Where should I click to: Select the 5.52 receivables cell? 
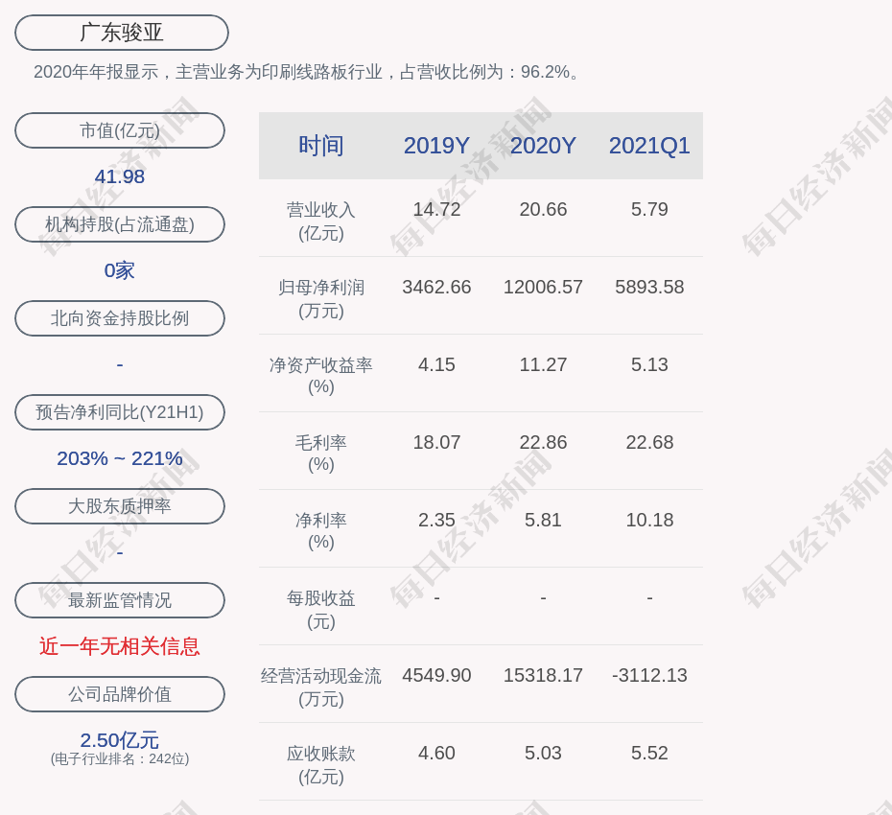click(649, 753)
